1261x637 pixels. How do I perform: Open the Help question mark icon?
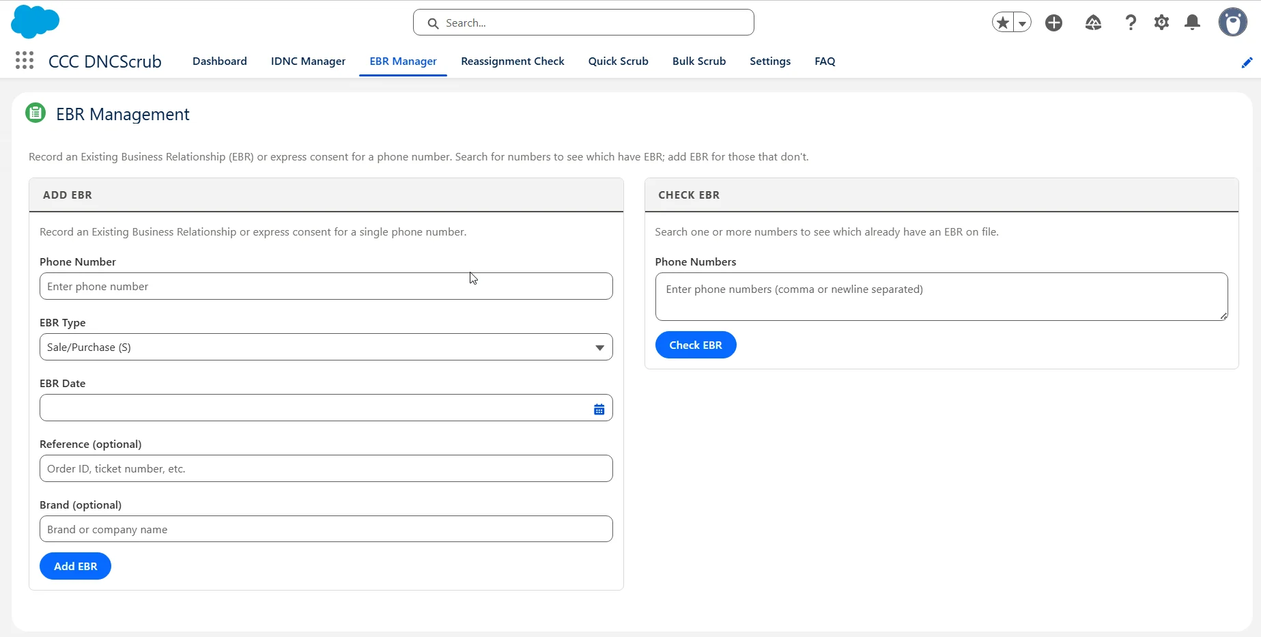click(x=1131, y=23)
